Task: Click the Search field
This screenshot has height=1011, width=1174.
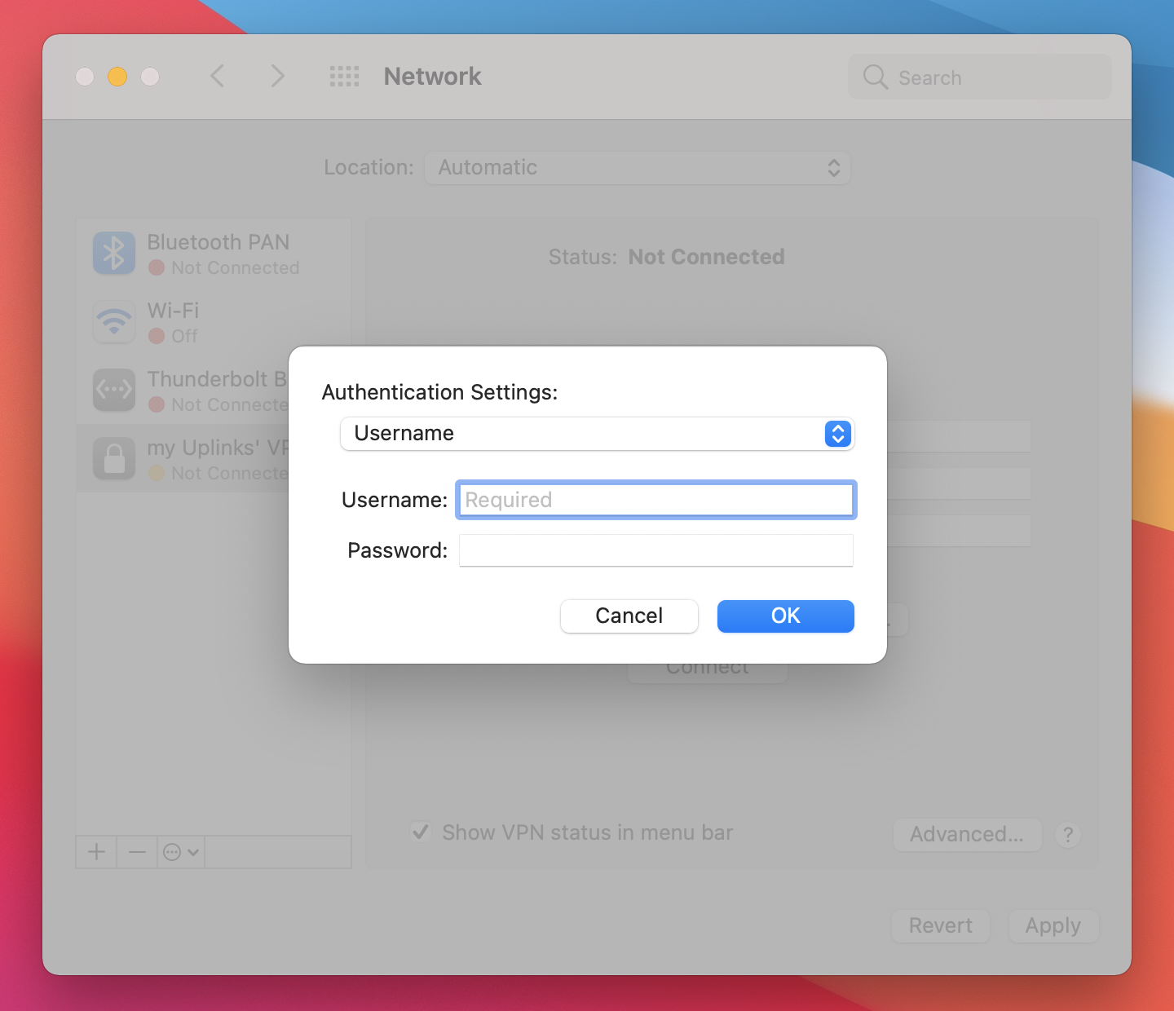Action: point(978,77)
